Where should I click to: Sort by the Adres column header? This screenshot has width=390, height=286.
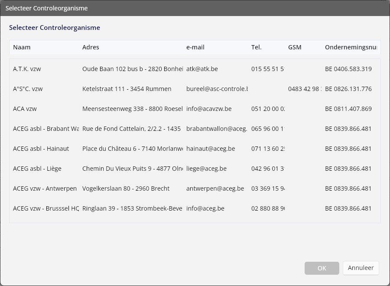(x=91, y=47)
